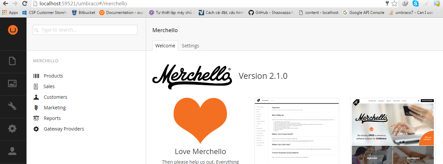
Task: Open Customers in the Merchello tree
Action: [55, 97]
